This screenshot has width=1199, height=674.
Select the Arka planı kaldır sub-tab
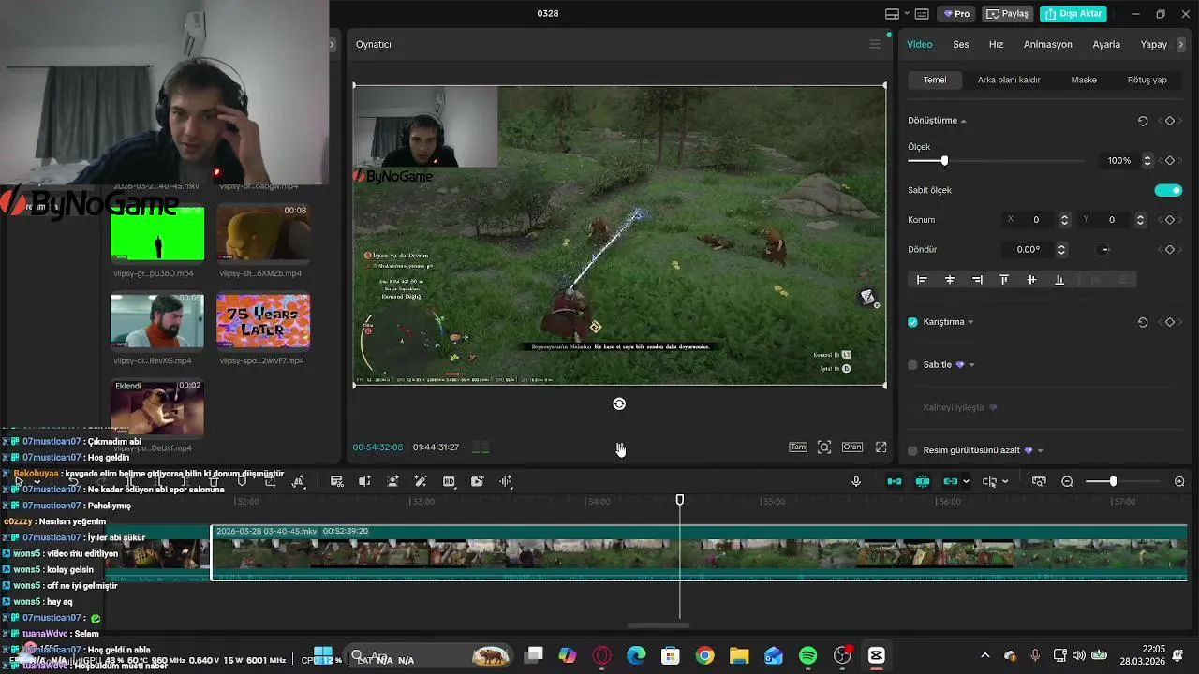(x=1009, y=80)
